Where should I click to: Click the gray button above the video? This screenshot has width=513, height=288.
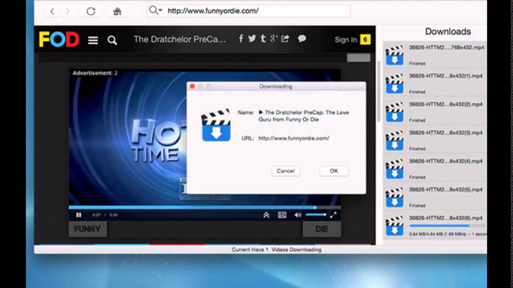pos(358,58)
